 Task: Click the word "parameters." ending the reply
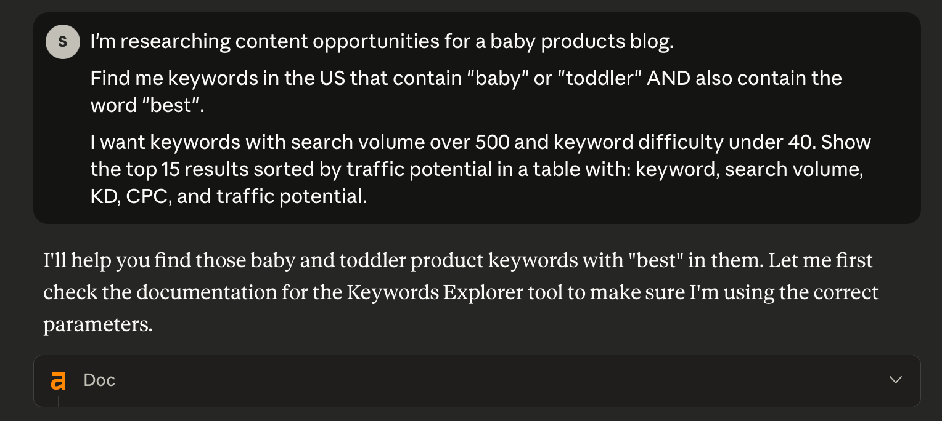(x=97, y=324)
